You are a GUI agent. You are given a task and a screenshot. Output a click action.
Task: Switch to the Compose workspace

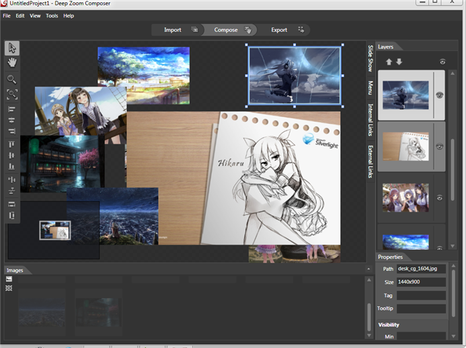click(x=231, y=30)
